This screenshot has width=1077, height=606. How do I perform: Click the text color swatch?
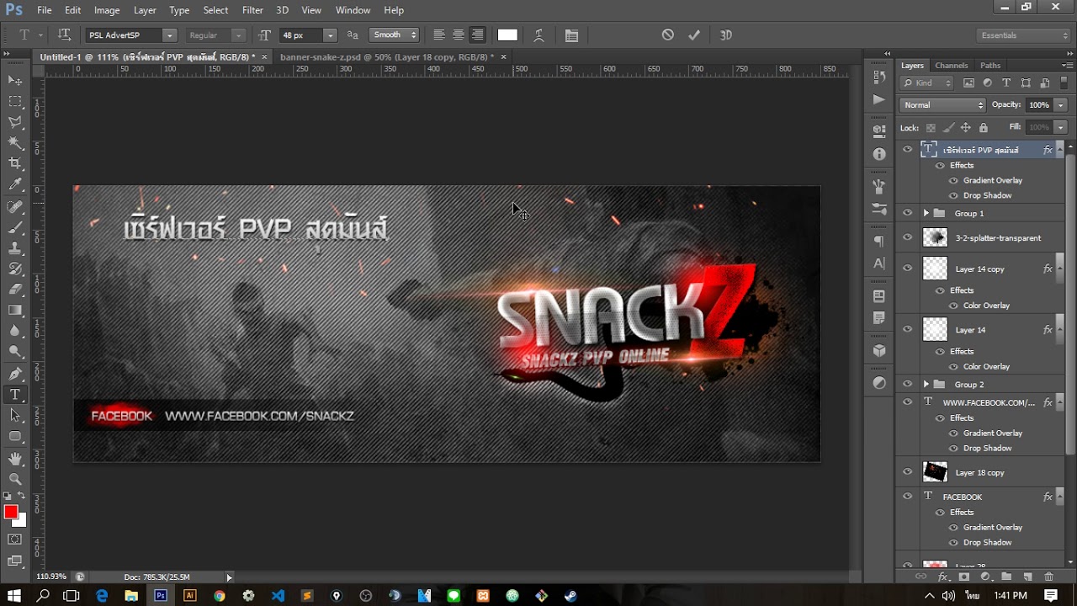tap(507, 35)
